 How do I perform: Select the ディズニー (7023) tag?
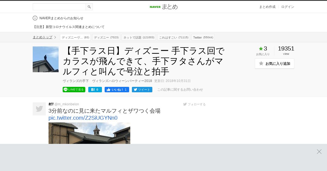[x=106, y=37]
